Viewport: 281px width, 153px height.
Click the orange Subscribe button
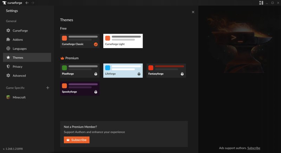[x=77, y=140]
